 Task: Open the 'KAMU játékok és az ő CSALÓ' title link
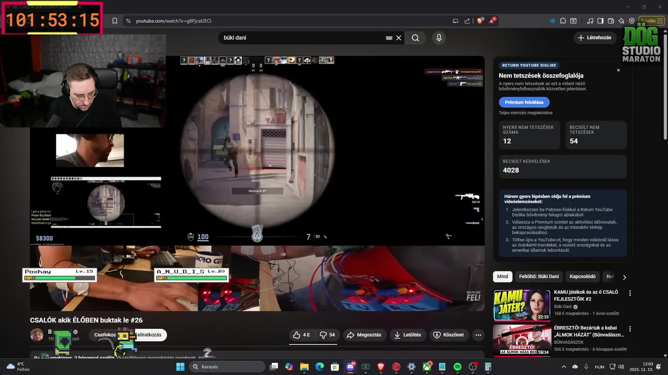(586, 295)
